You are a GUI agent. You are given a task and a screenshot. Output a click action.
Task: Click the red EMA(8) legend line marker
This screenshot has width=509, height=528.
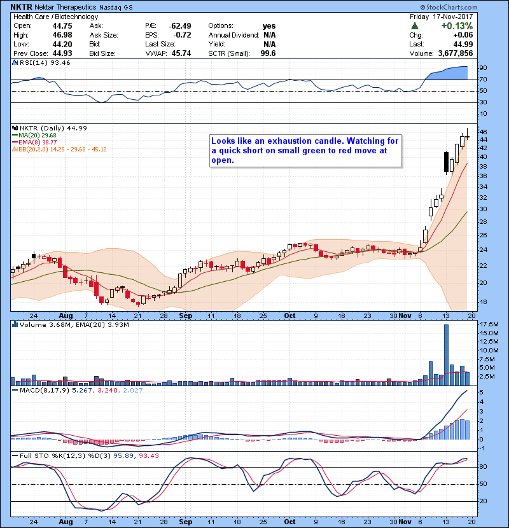pos(15,142)
